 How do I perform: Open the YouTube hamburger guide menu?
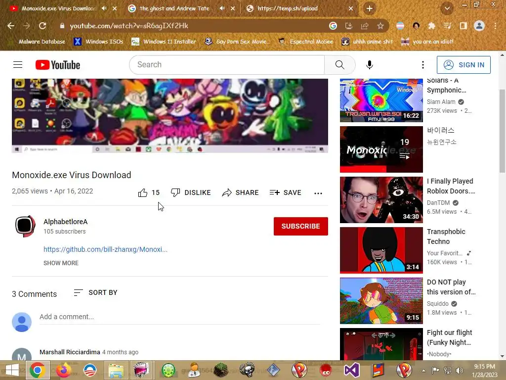point(18,65)
